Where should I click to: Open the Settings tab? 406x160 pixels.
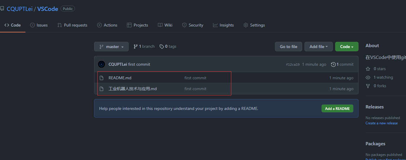tap(254, 25)
